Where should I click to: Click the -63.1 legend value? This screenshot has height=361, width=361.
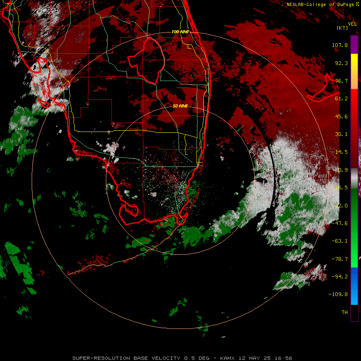coord(340,241)
